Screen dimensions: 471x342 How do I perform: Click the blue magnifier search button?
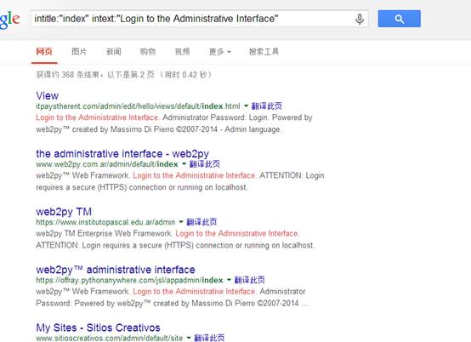(400, 19)
